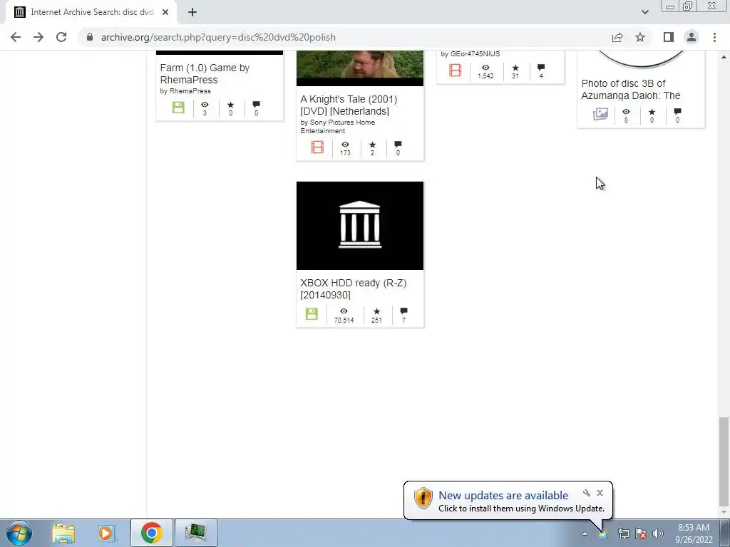Click the views eye icon on Farm card
Image resolution: width=730 pixels, height=547 pixels.
point(205,105)
